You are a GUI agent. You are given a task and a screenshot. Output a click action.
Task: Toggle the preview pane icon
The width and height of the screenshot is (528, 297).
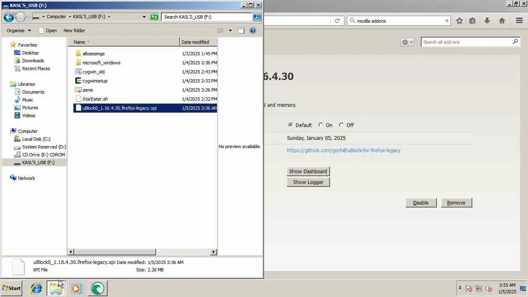tap(241, 31)
